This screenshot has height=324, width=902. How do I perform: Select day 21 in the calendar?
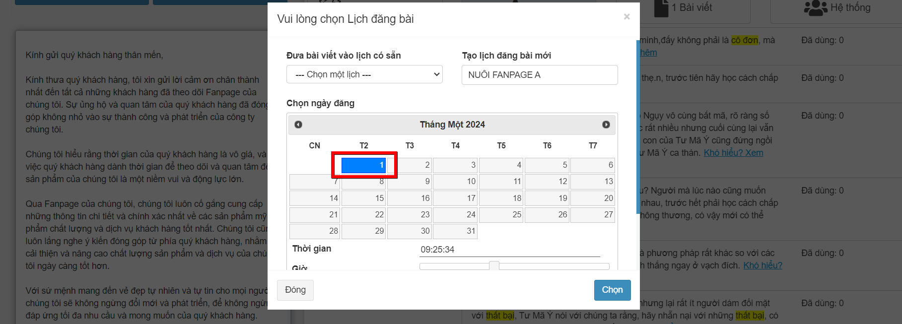pos(315,215)
